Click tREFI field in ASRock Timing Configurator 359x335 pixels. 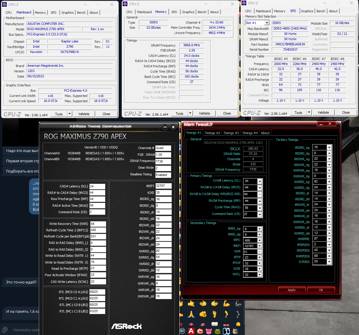tap(163, 186)
